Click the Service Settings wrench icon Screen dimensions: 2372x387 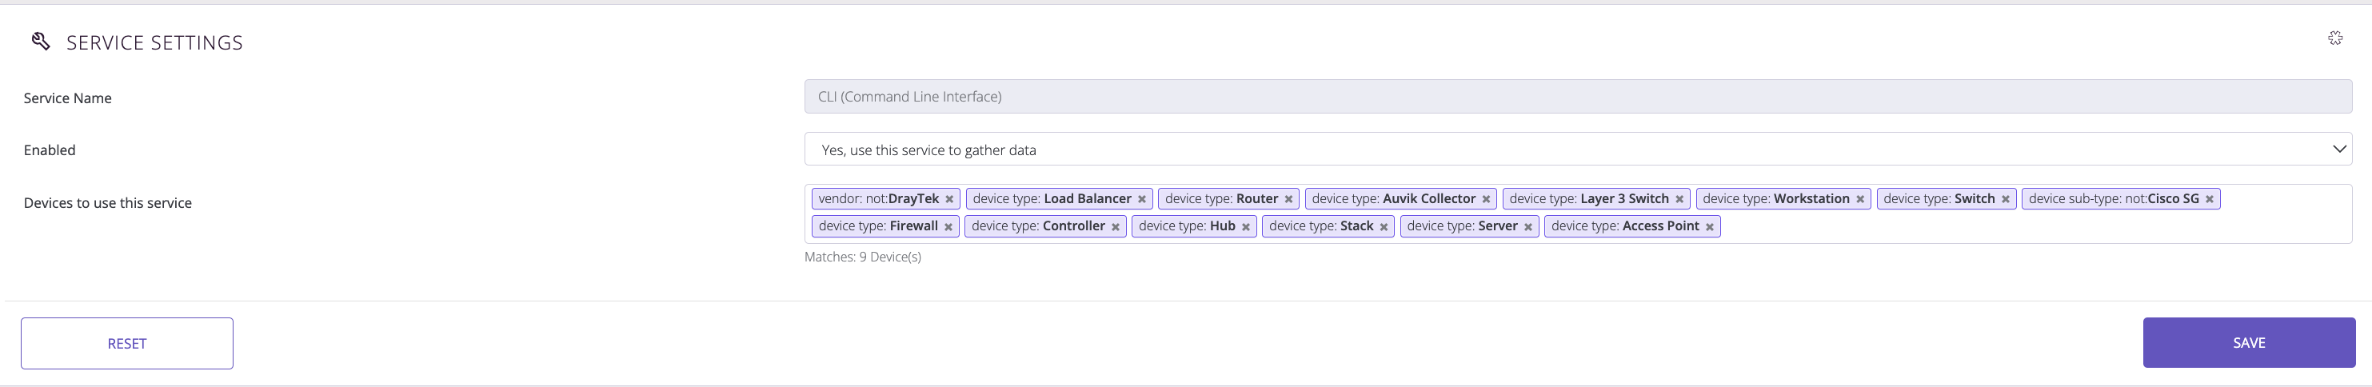tap(41, 41)
